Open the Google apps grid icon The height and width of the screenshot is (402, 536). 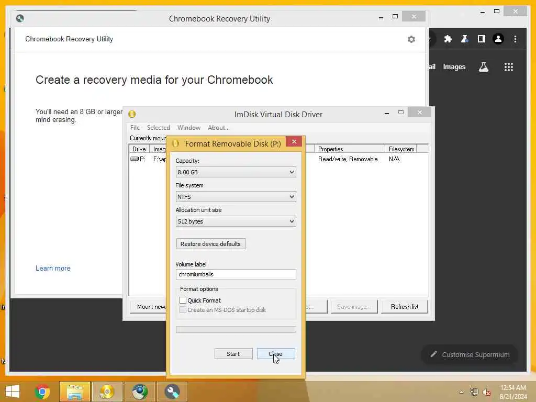coord(509,67)
